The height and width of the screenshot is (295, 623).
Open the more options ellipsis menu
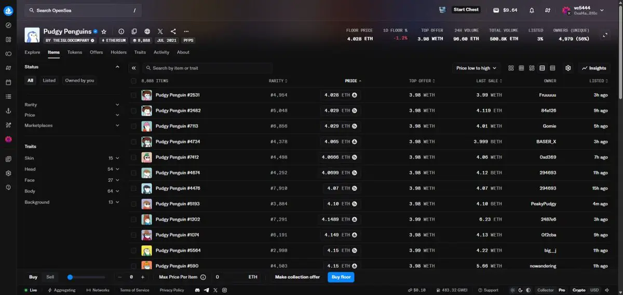click(186, 32)
